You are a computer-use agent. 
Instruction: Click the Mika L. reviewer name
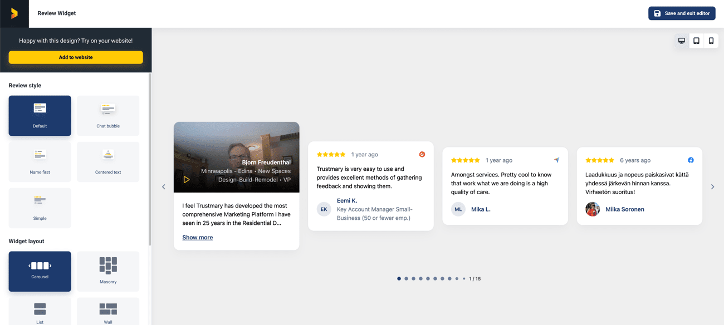481,209
